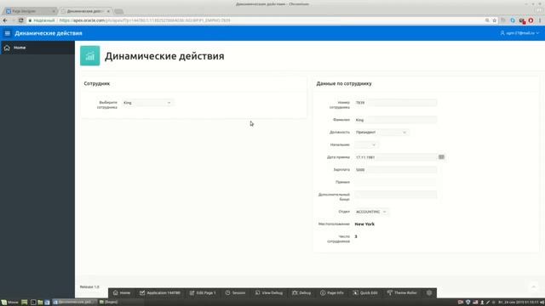Open the hamburger navigation menu

(x=8, y=33)
